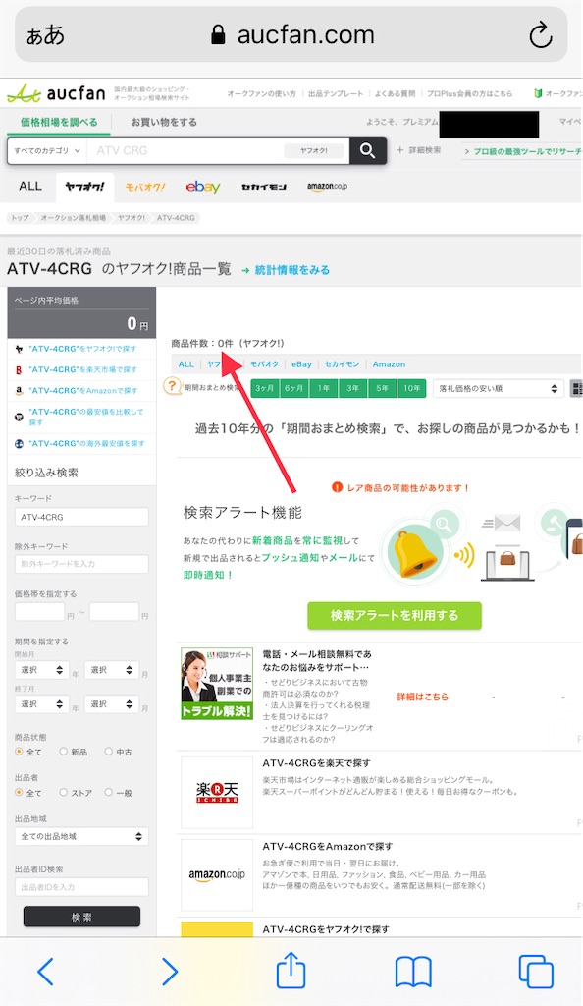This screenshot has height=1006, width=583.
Task: Select 全て under 商品状態
Action: pyautogui.click(x=19, y=752)
